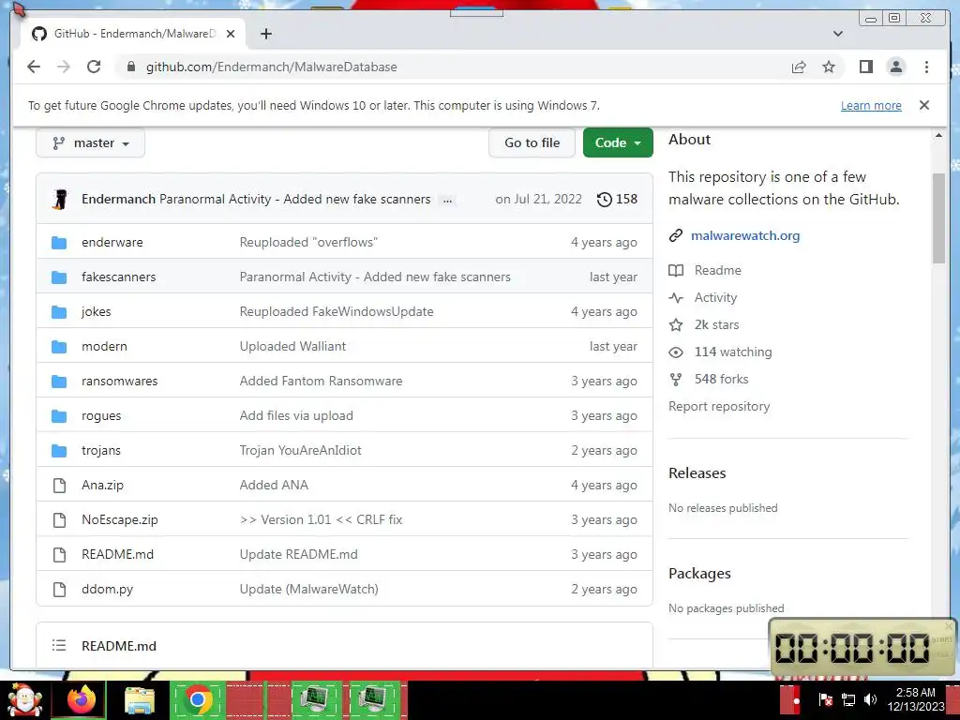
Task: Open the ransomwares folder
Action: pyautogui.click(x=119, y=381)
